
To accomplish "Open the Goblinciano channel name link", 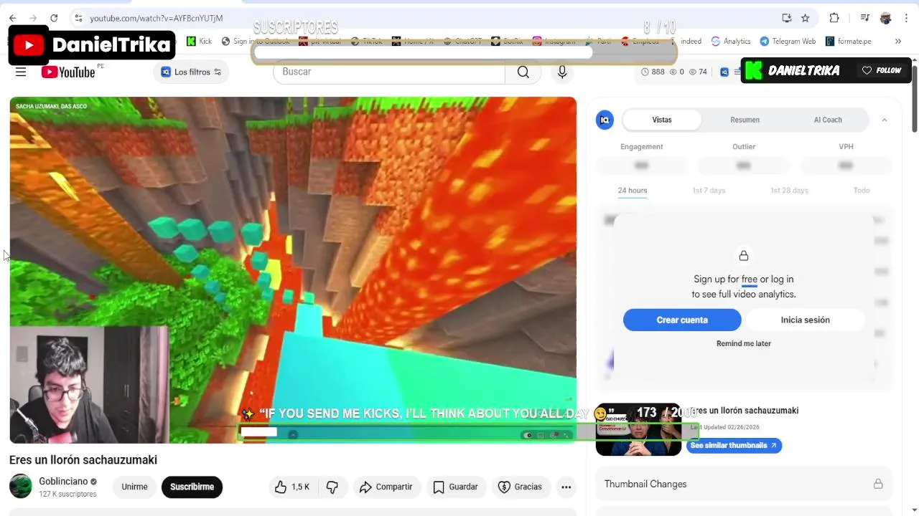I will click(63, 482).
